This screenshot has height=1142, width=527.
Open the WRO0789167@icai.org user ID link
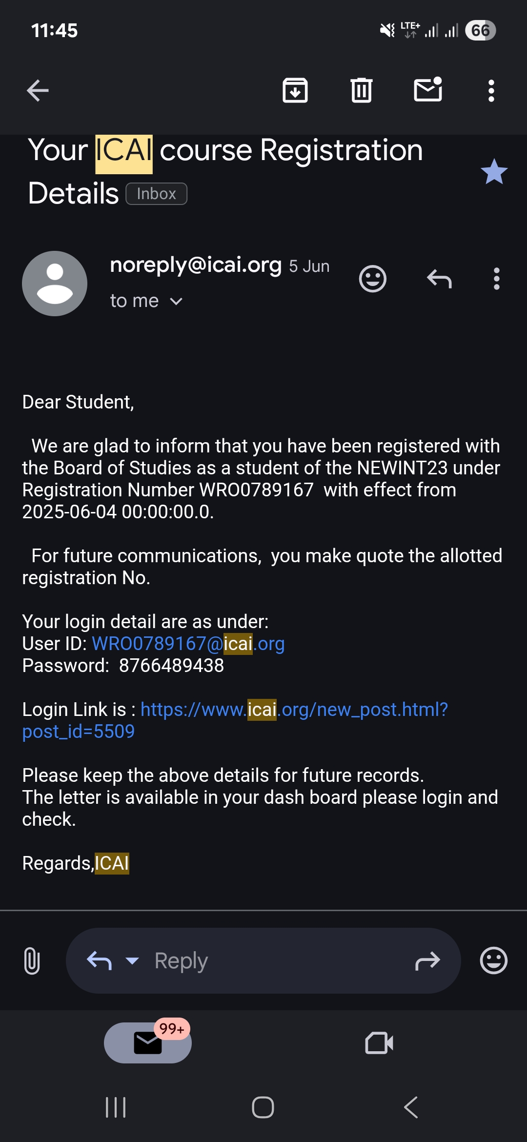click(x=188, y=644)
